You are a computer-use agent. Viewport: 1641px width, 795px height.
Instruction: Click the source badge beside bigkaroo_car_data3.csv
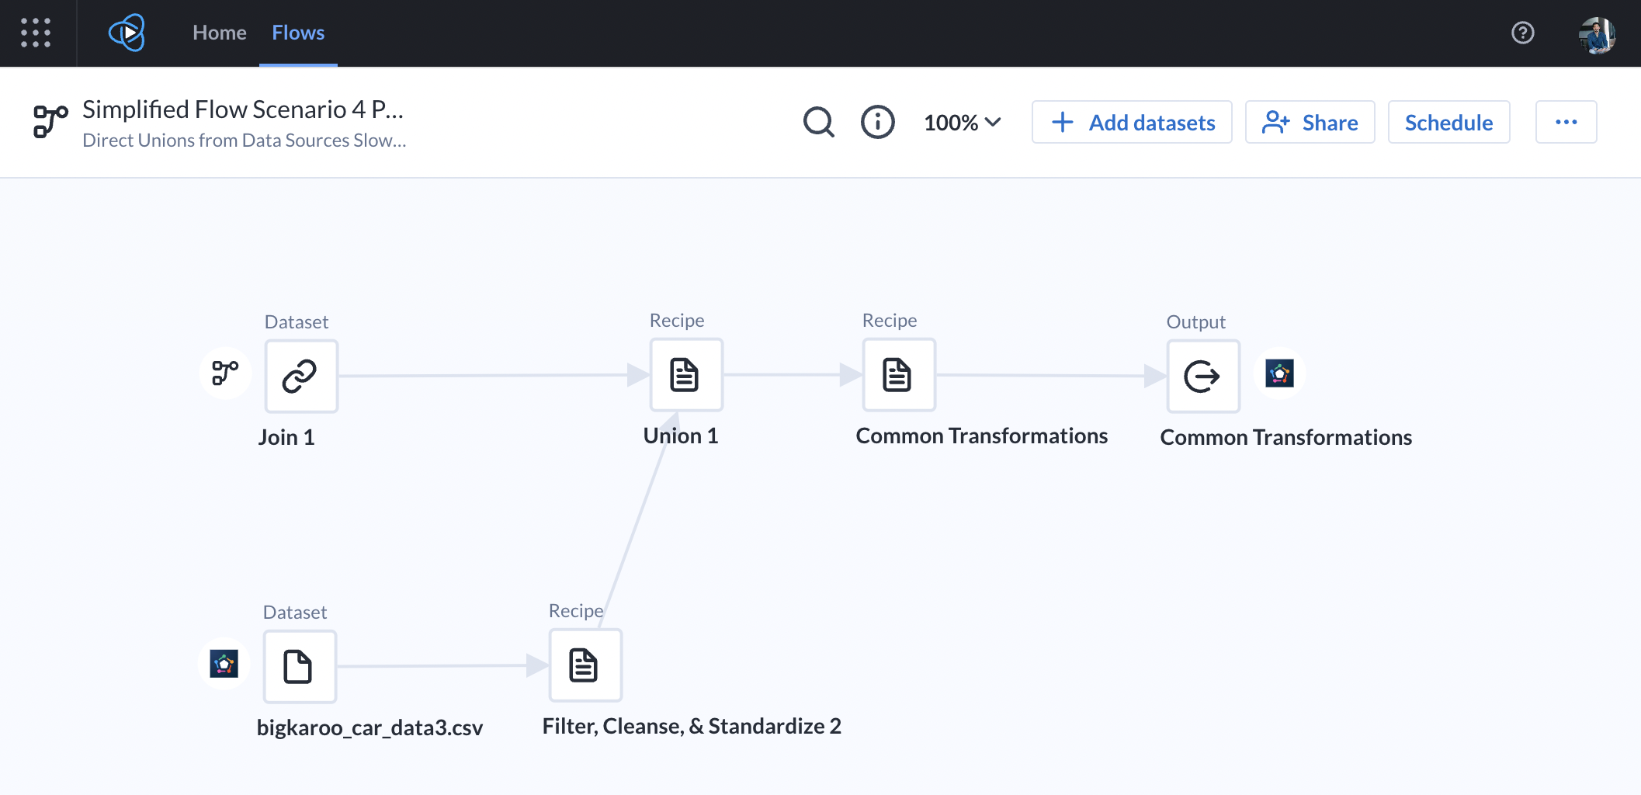pos(224,665)
